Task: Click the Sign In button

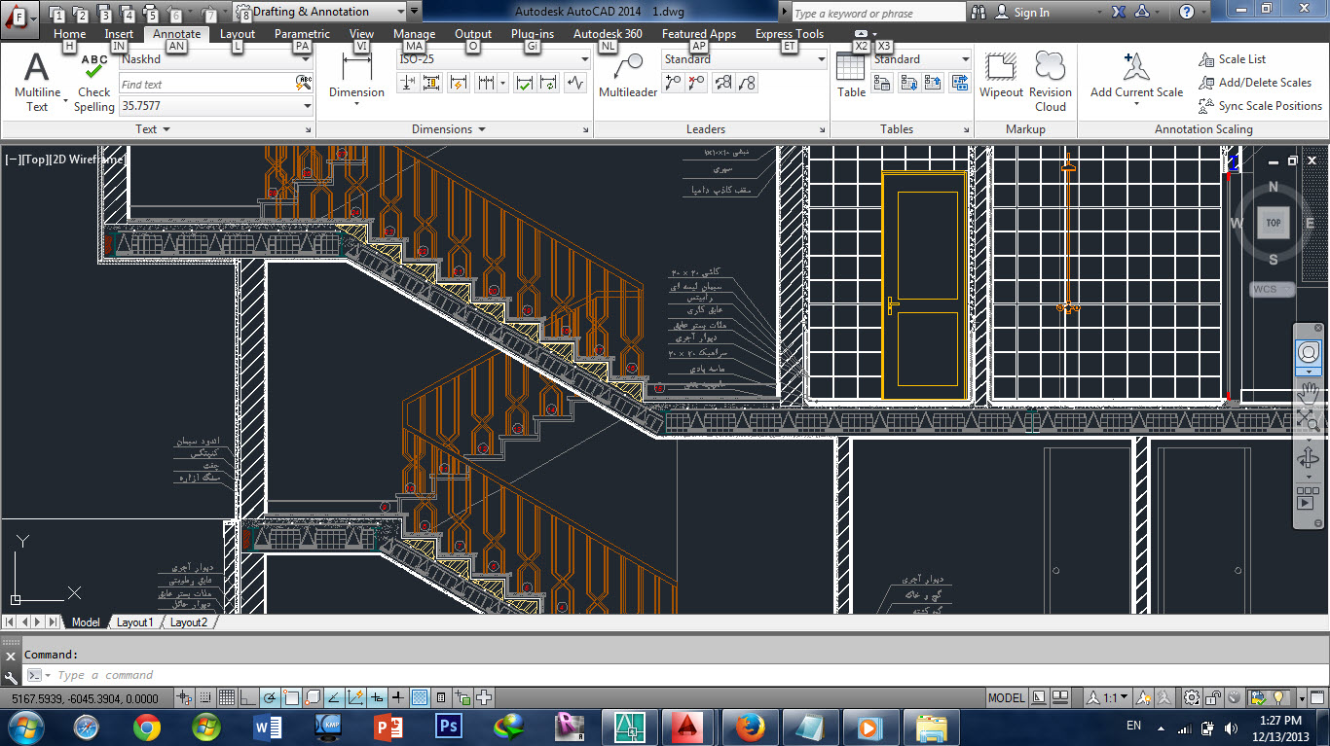Action: point(1022,13)
